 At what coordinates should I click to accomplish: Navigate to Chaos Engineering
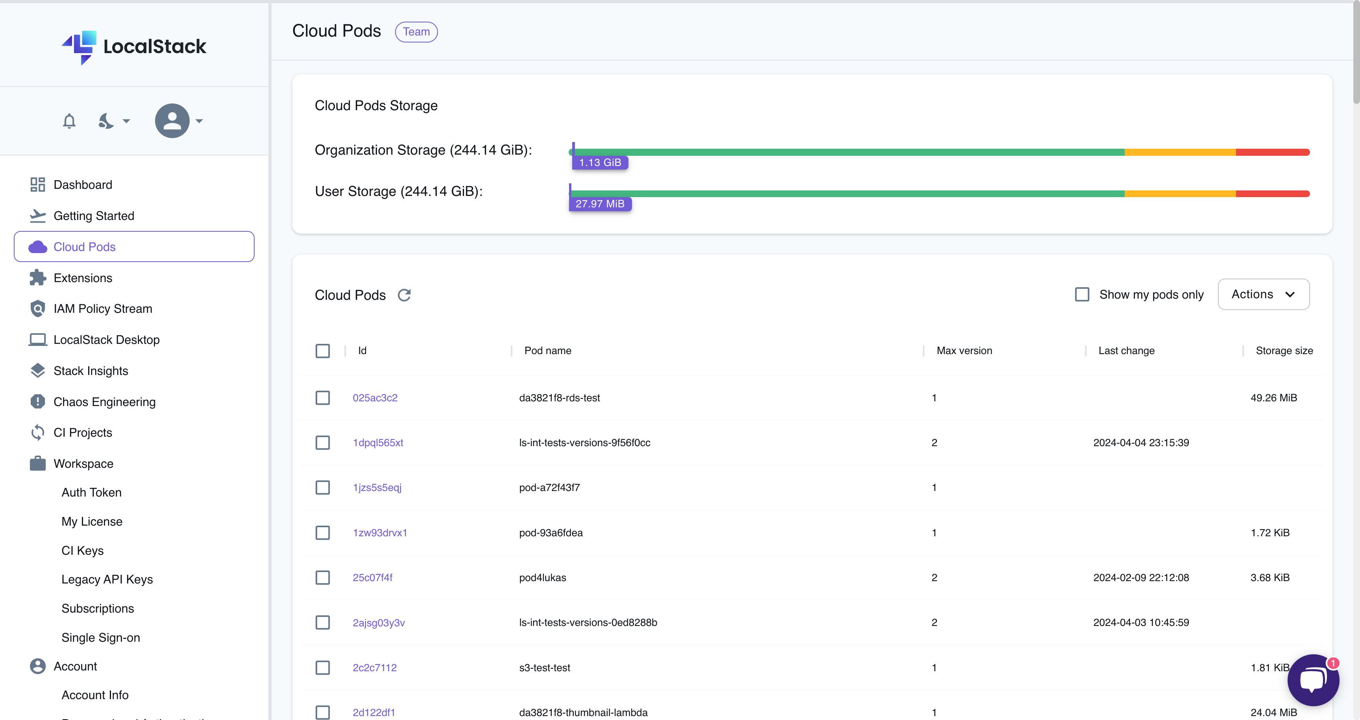click(x=104, y=401)
